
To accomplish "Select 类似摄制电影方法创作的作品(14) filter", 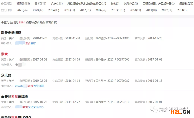I will coord(86,4).
